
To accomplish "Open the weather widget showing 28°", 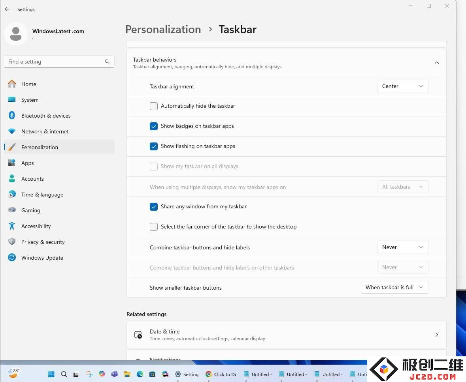I will 14,373.
